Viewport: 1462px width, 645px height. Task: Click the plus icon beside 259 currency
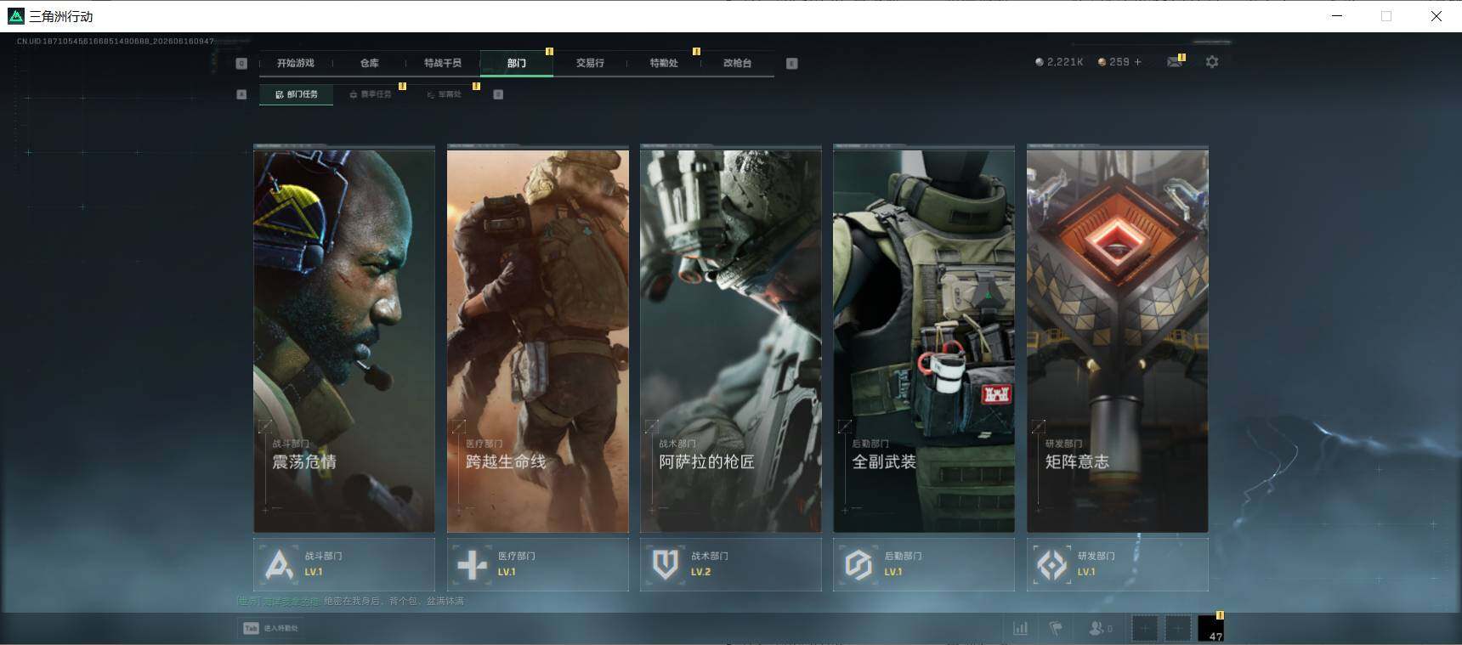pos(1138,62)
